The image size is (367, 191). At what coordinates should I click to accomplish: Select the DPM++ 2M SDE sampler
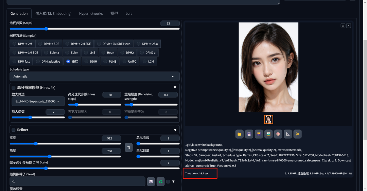click(x=78, y=44)
